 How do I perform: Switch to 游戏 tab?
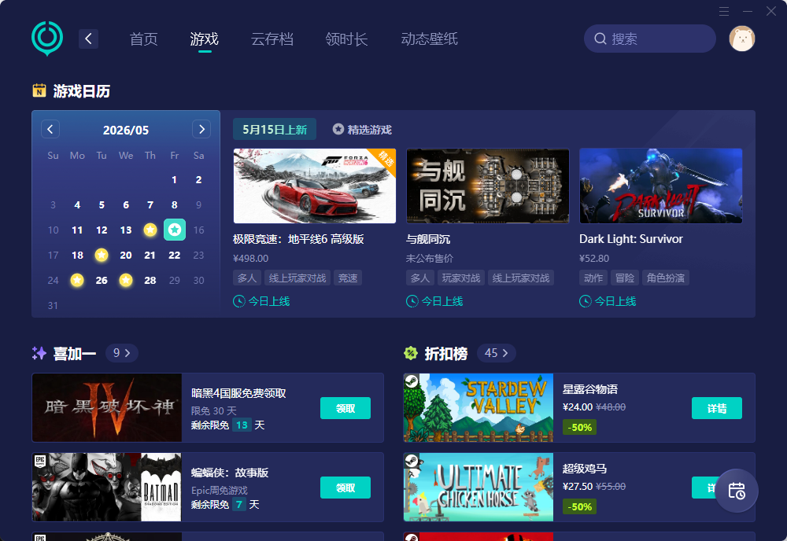pyautogui.click(x=205, y=39)
